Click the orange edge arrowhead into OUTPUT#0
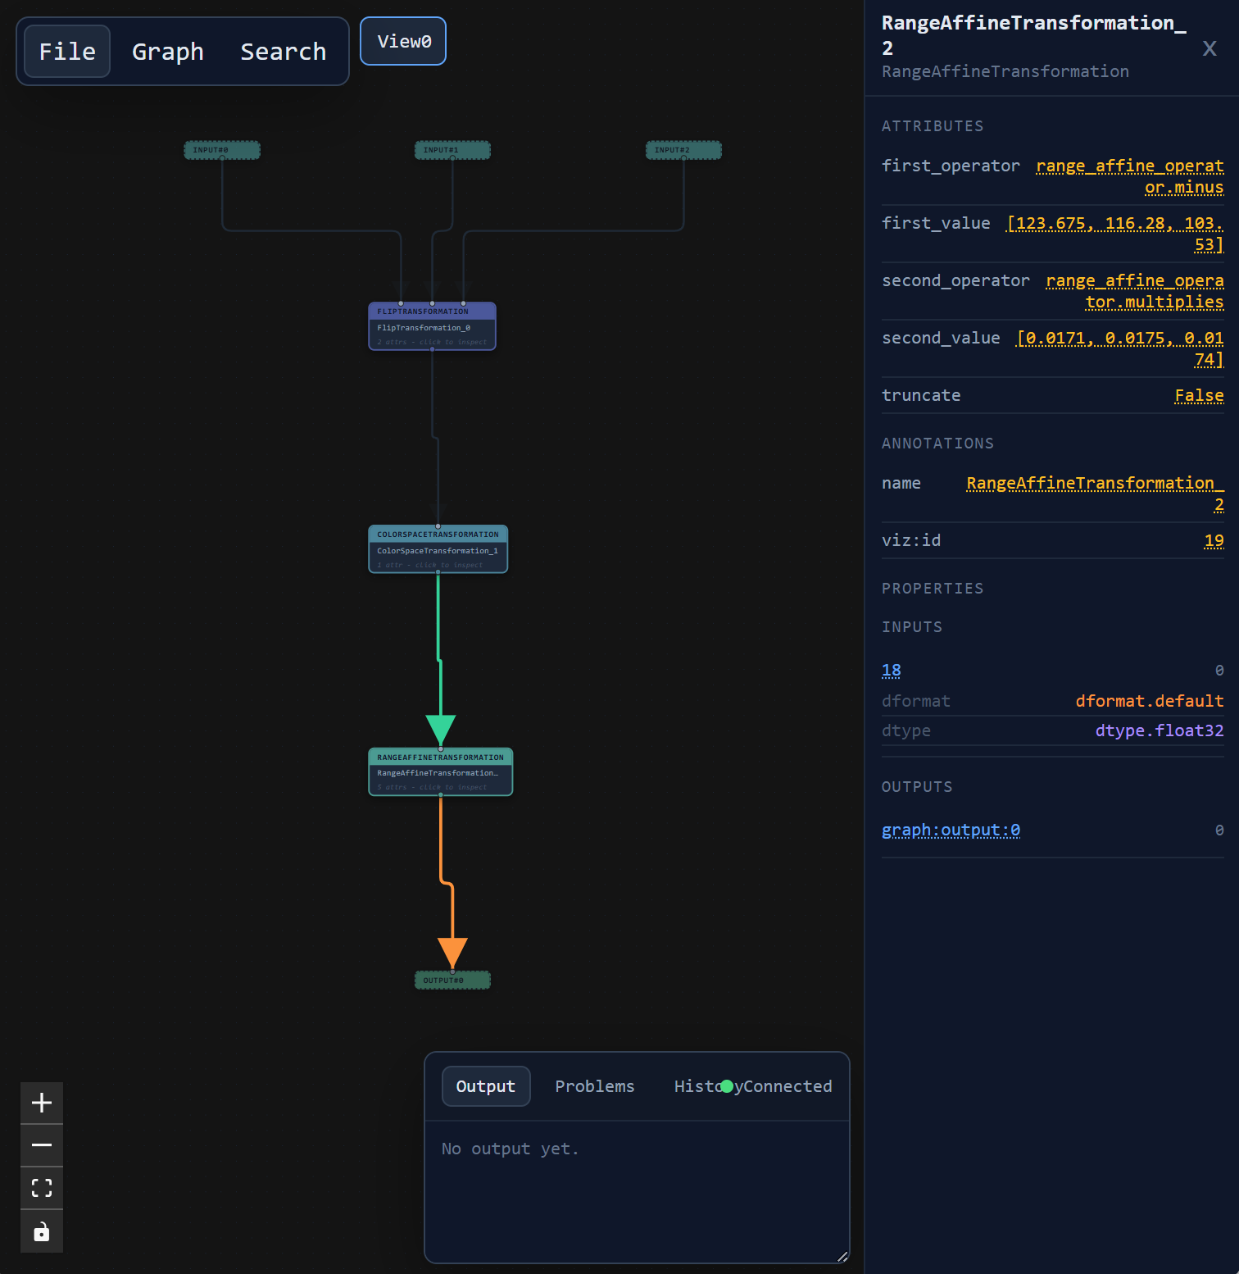The height and width of the screenshot is (1274, 1239). point(452,953)
